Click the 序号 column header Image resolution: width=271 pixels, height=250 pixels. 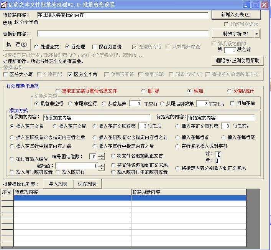[7, 192]
